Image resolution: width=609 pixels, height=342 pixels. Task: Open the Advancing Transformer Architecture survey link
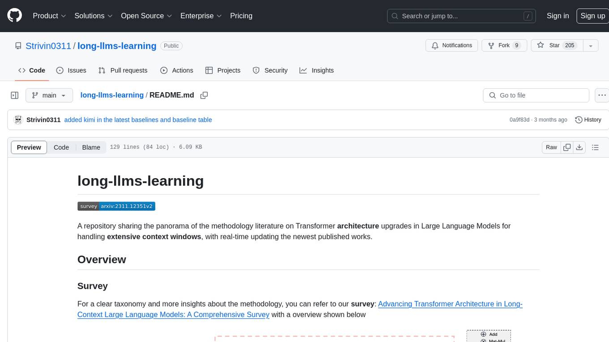[300, 309]
